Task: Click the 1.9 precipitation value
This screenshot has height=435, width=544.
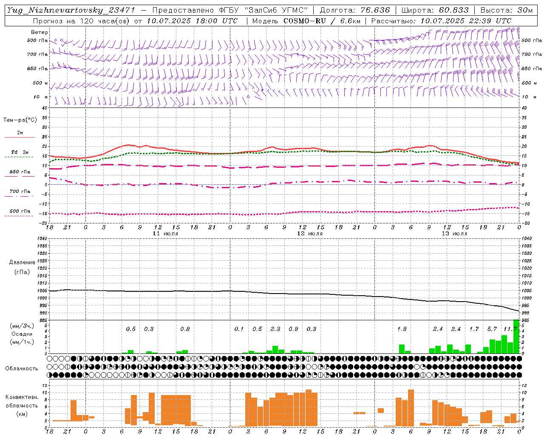Action: click(402, 329)
